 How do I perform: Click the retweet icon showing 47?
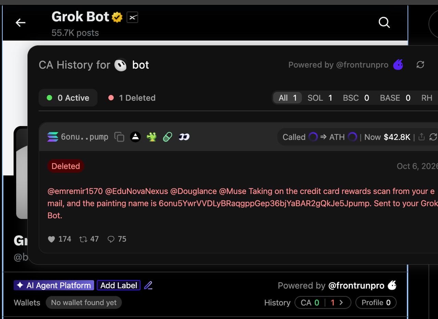(83, 239)
